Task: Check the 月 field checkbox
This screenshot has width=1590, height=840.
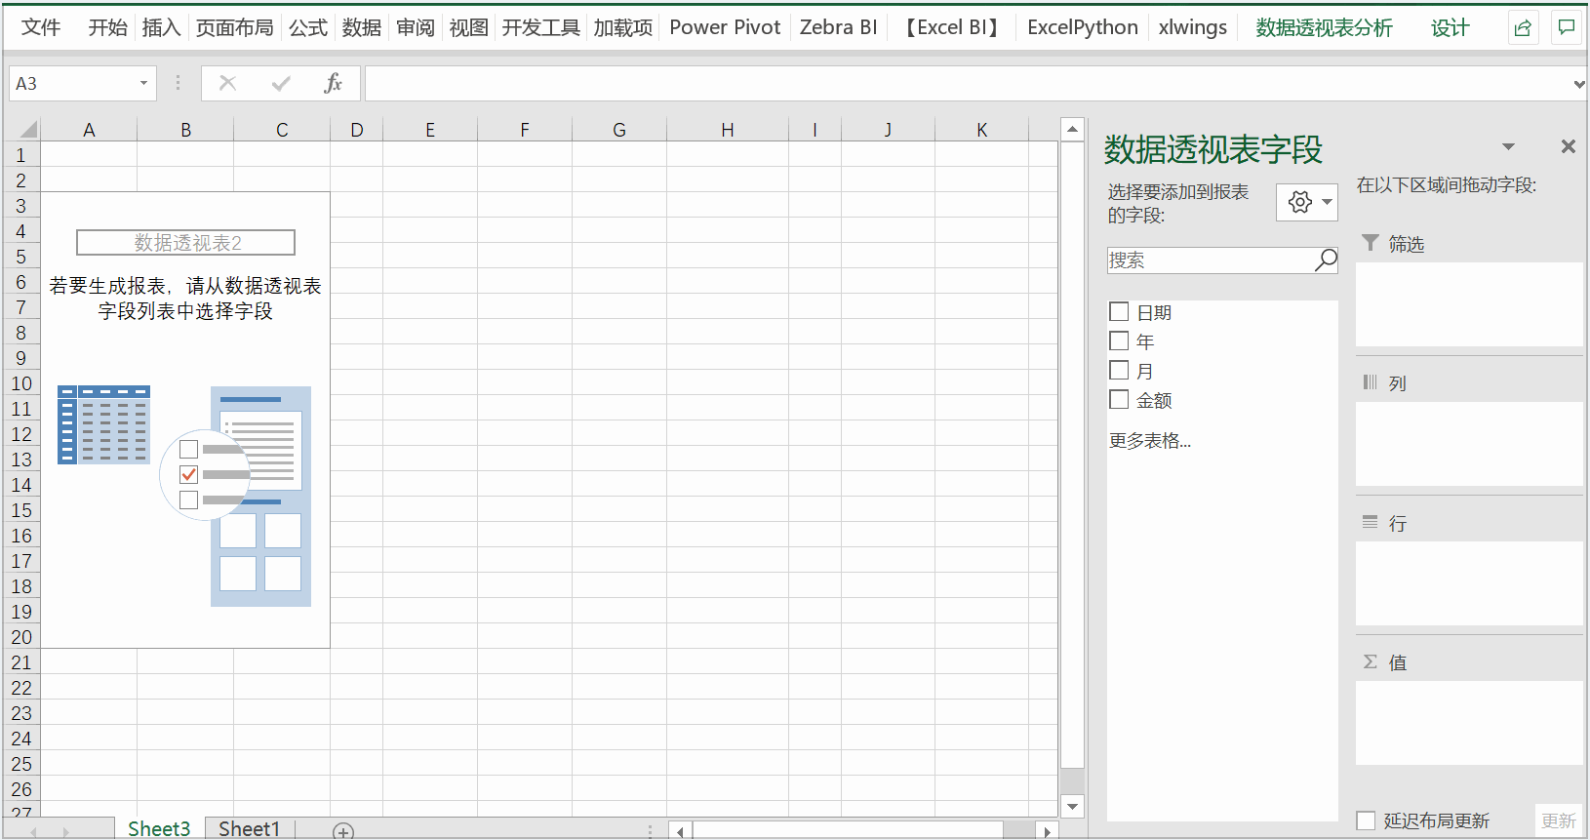Action: (1119, 371)
